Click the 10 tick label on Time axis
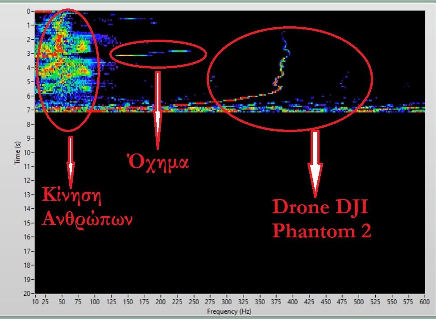Screen dimensions: 436x319 (27, 153)
